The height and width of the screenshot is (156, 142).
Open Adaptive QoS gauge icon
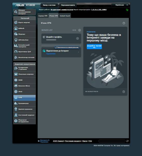point(16,51)
